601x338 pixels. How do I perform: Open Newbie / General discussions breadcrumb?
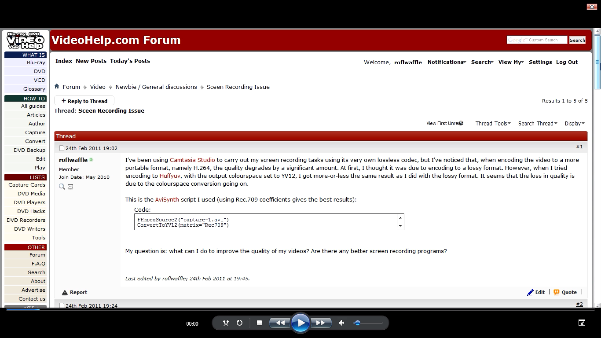(156, 87)
